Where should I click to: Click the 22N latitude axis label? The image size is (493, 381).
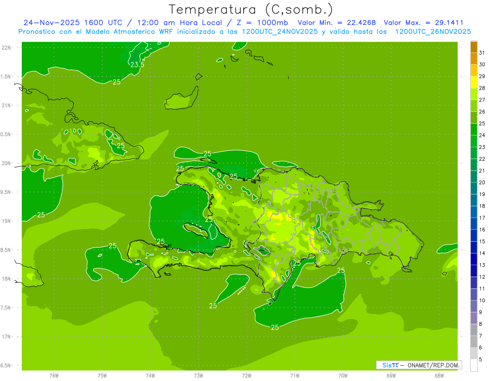(7, 47)
